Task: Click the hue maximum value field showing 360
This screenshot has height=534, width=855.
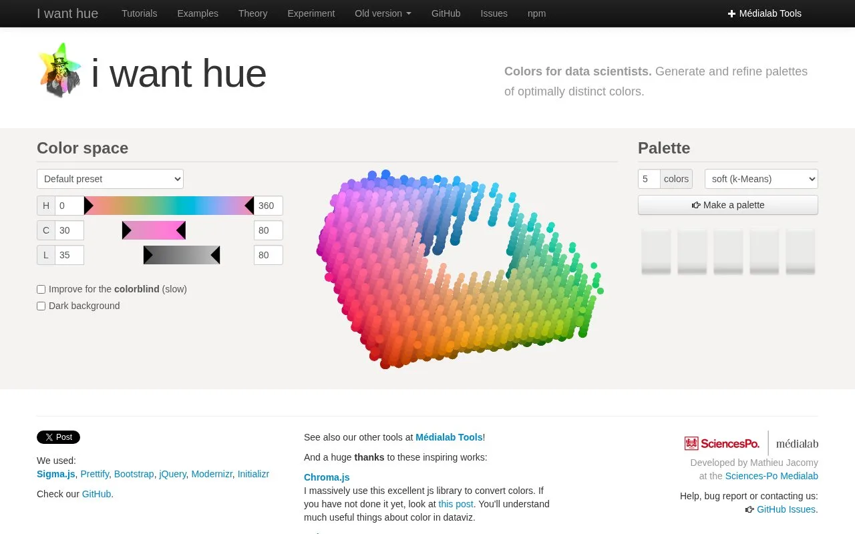Action: 269,206
